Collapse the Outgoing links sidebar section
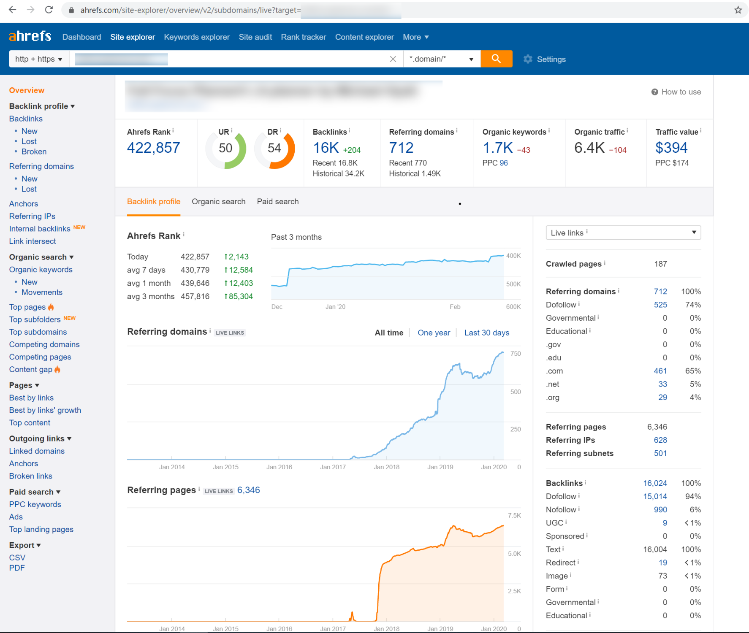Screen dimensions: 749x633 coord(40,438)
